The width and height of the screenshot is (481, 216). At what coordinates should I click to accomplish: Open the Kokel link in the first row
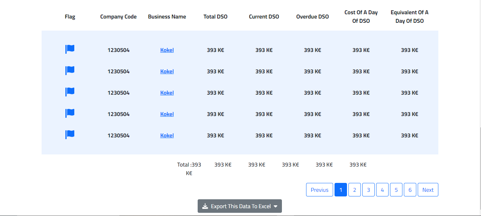[167, 50]
